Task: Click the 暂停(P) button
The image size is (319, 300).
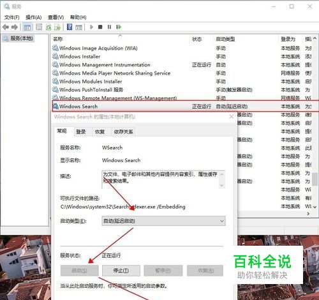Action: [x=163, y=271]
